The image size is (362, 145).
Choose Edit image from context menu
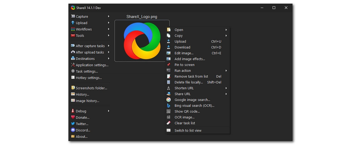click(184, 53)
